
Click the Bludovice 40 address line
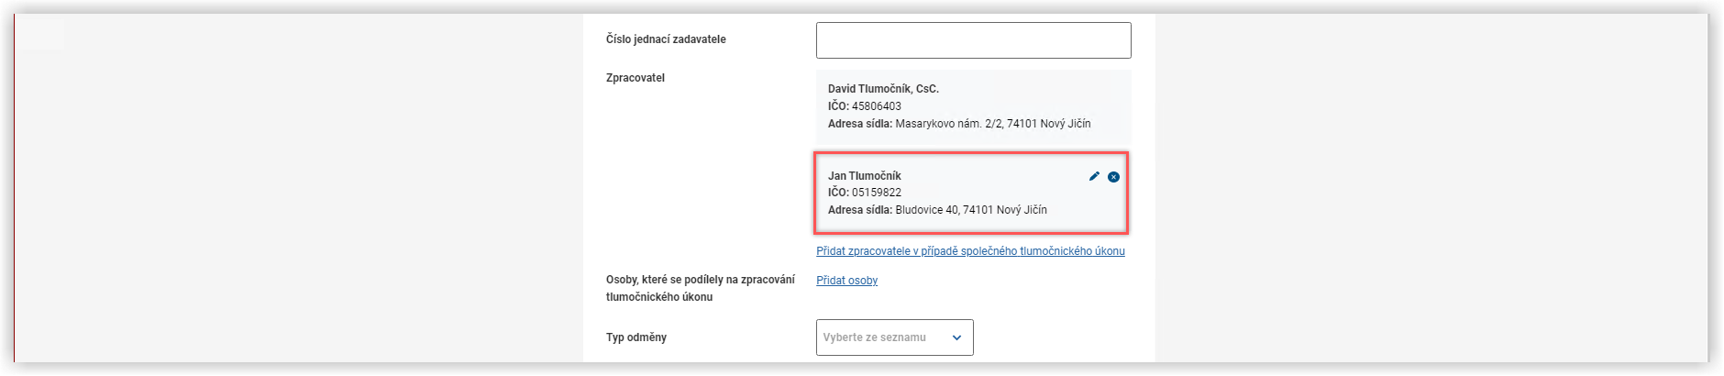(x=937, y=210)
